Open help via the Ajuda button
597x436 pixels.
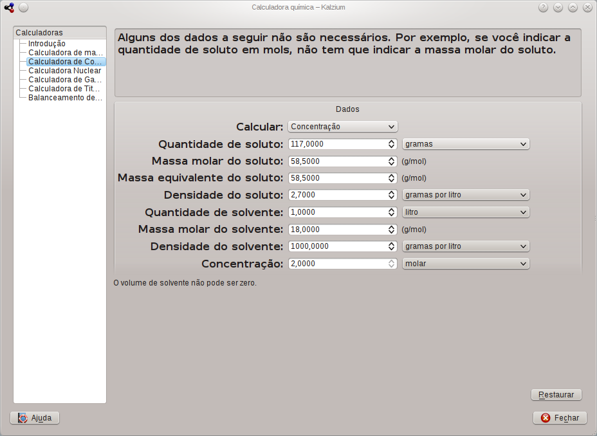tap(34, 418)
